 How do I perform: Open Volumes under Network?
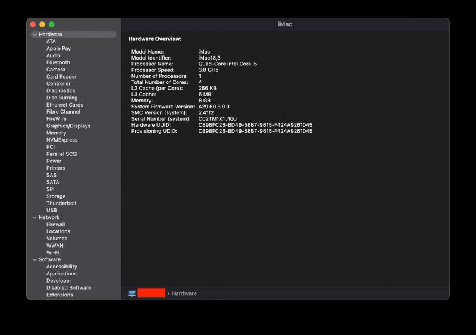coord(57,239)
